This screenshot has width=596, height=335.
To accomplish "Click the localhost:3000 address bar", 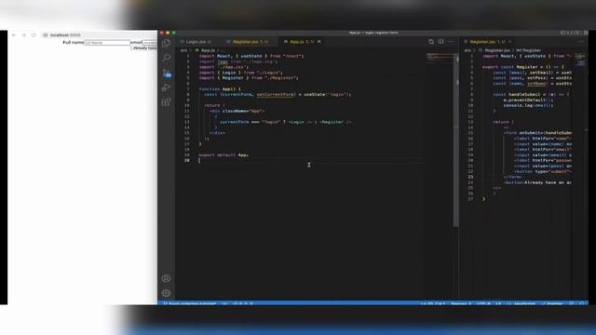I will (x=99, y=35).
